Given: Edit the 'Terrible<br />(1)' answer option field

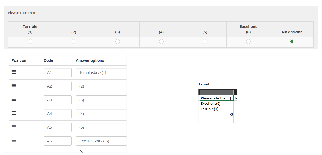Looking at the screenshot, I should coord(101,73).
